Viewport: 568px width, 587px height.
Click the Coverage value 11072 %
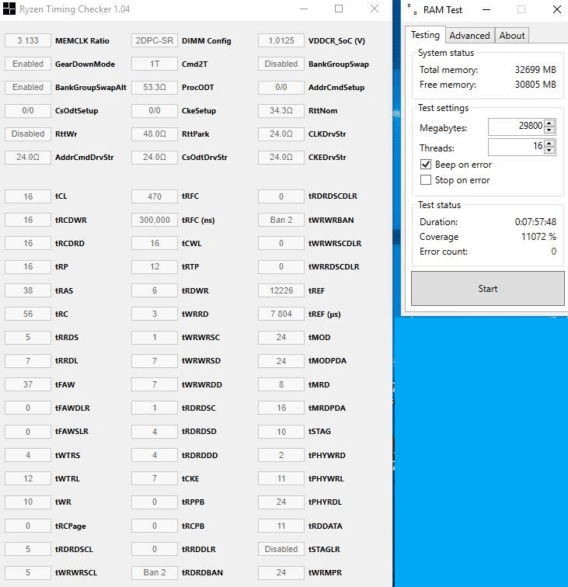tap(538, 237)
